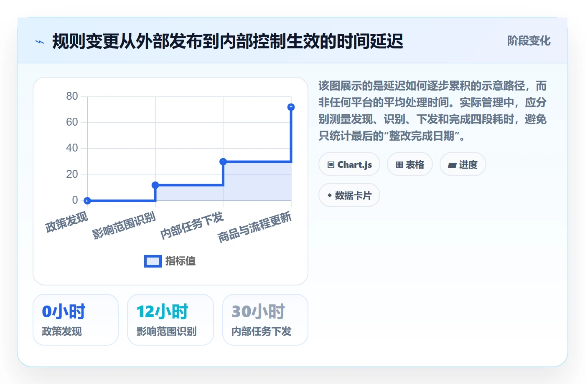Click the x-axis label 影响范围识别

coord(124,225)
